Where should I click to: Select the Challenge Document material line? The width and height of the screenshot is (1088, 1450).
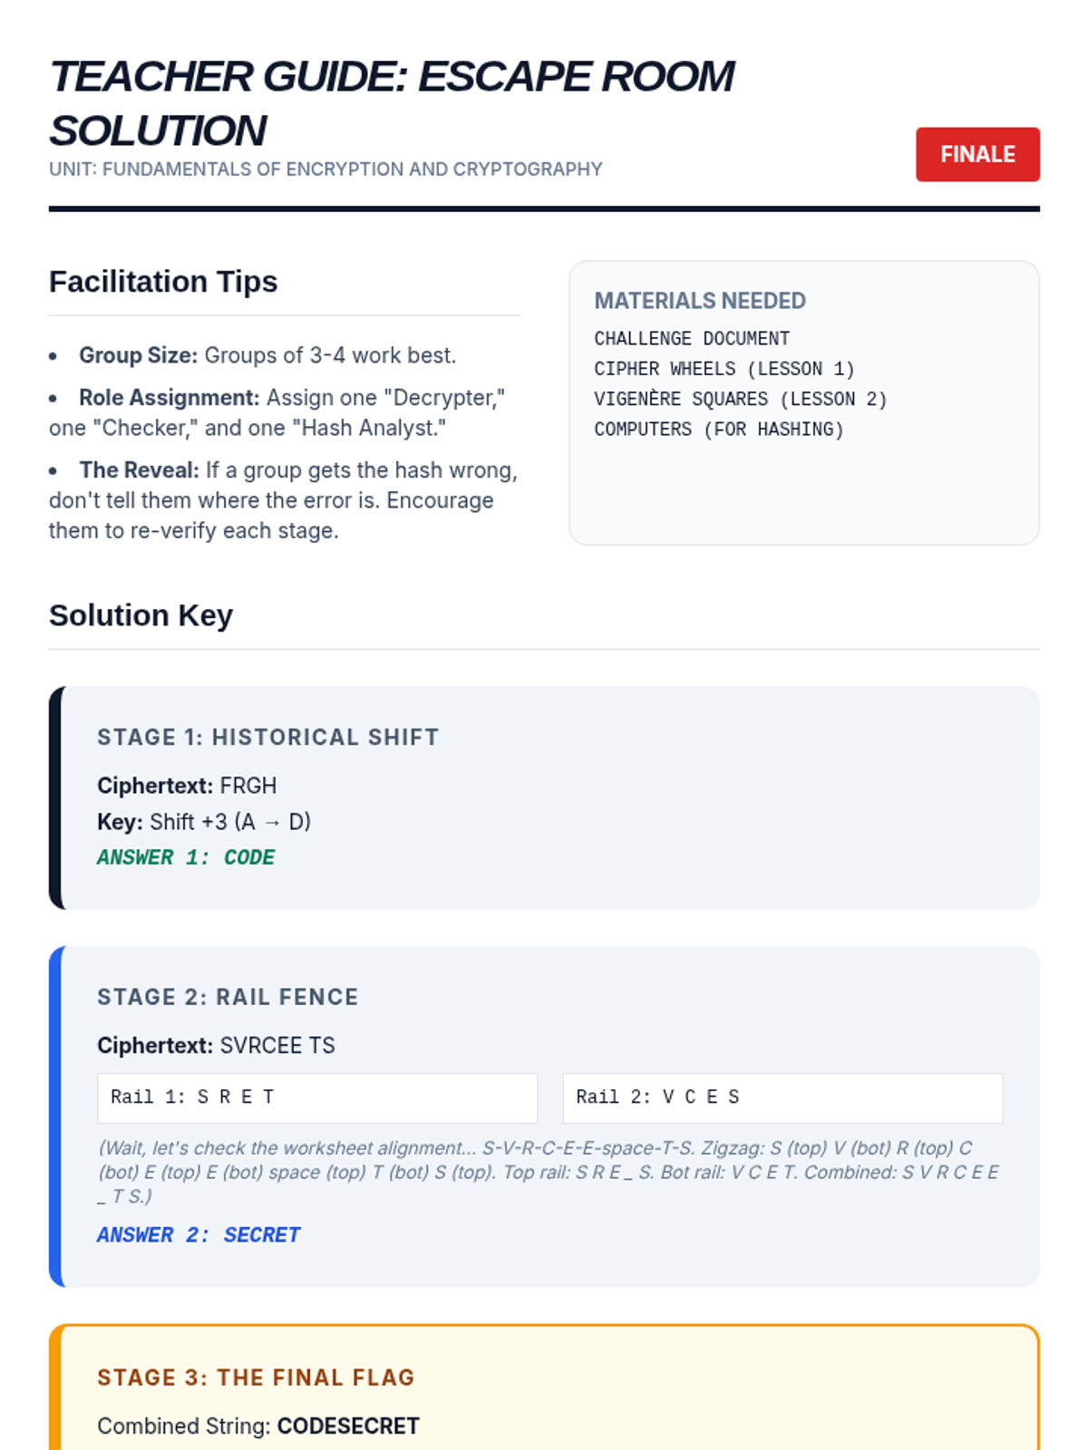pos(692,339)
